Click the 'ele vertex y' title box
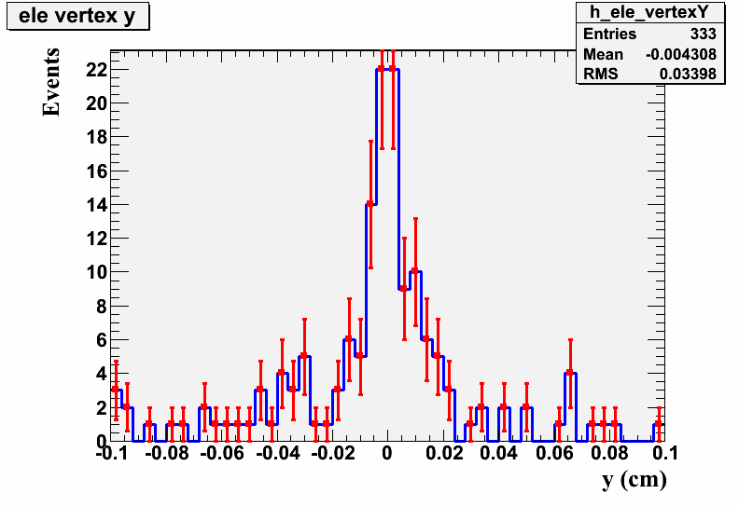 click(77, 16)
